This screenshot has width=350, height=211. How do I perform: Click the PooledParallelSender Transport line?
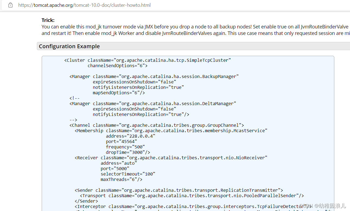[192, 196]
